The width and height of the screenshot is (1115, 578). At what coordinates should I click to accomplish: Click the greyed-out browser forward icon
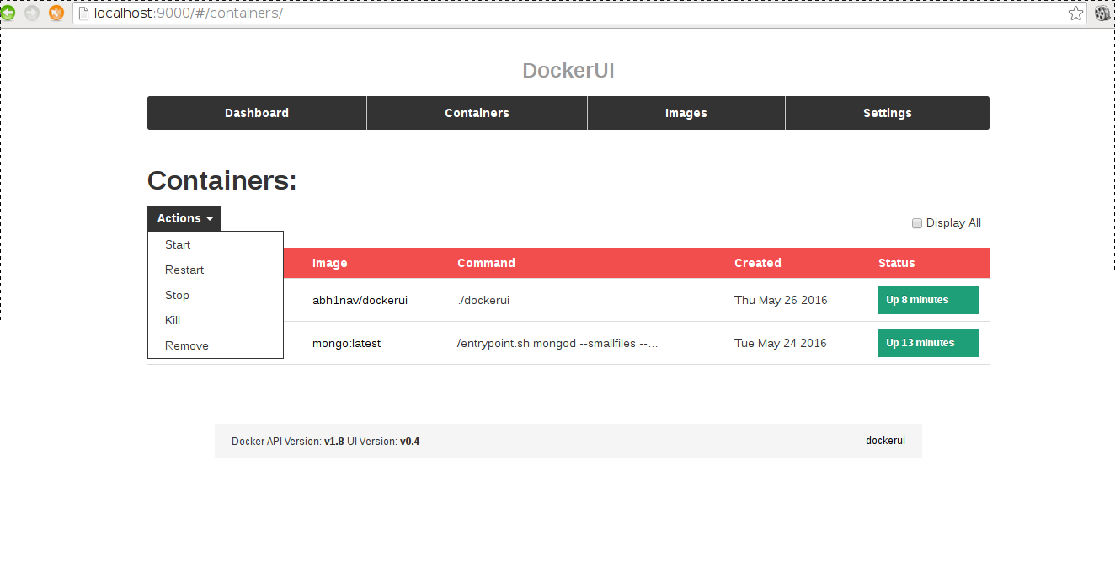point(32,13)
